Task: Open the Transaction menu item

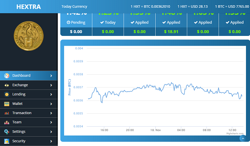Action: pyautogui.click(x=29, y=113)
